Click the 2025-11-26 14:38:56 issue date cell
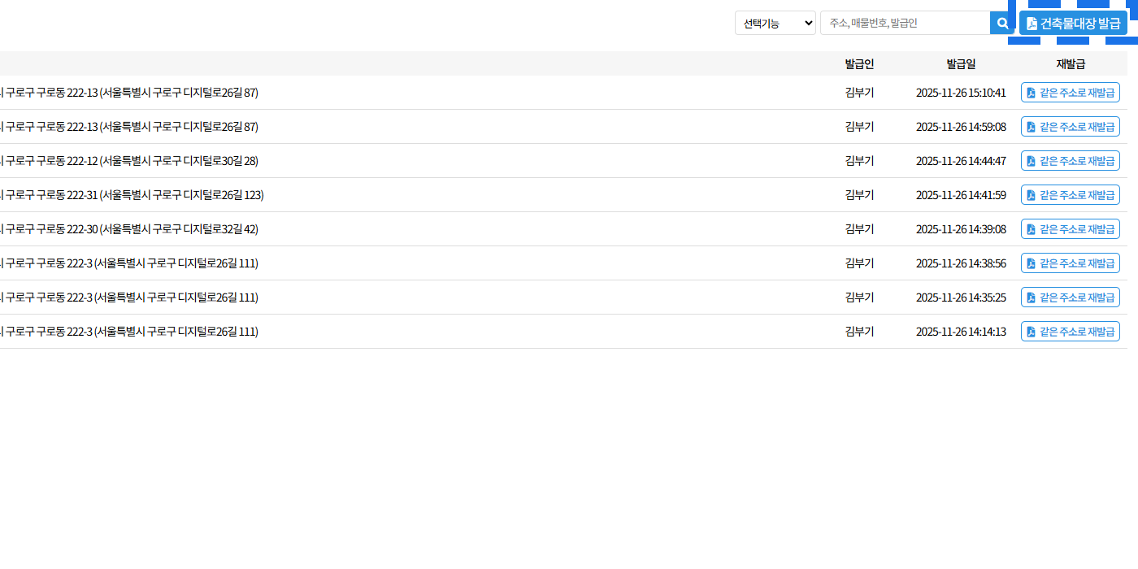 pyautogui.click(x=961, y=263)
